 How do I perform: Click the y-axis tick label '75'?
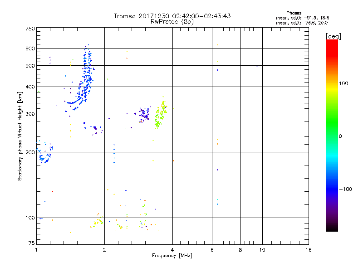[32, 243]
